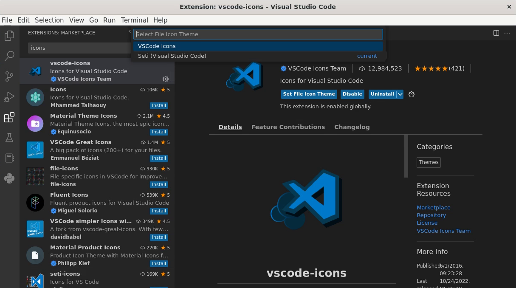
Task: Open the Python view in activity bar
Action: (x=9, y=178)
